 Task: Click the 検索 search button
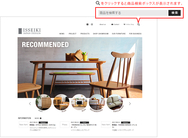(x=175, y=13)
